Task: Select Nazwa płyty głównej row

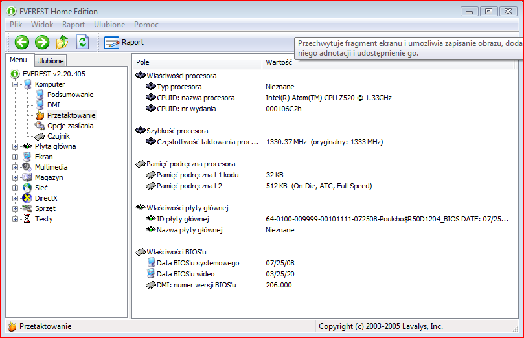Action: coord(326,230)
